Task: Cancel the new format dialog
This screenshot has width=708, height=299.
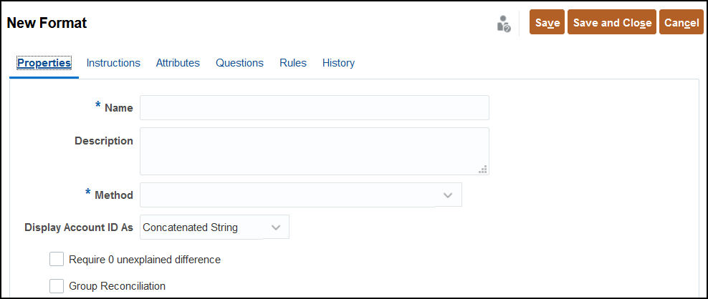Action: pos(681,23)
